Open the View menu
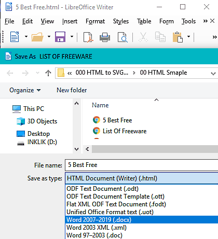The width and height of the screenshot is (218, 239). click(47, 21)
